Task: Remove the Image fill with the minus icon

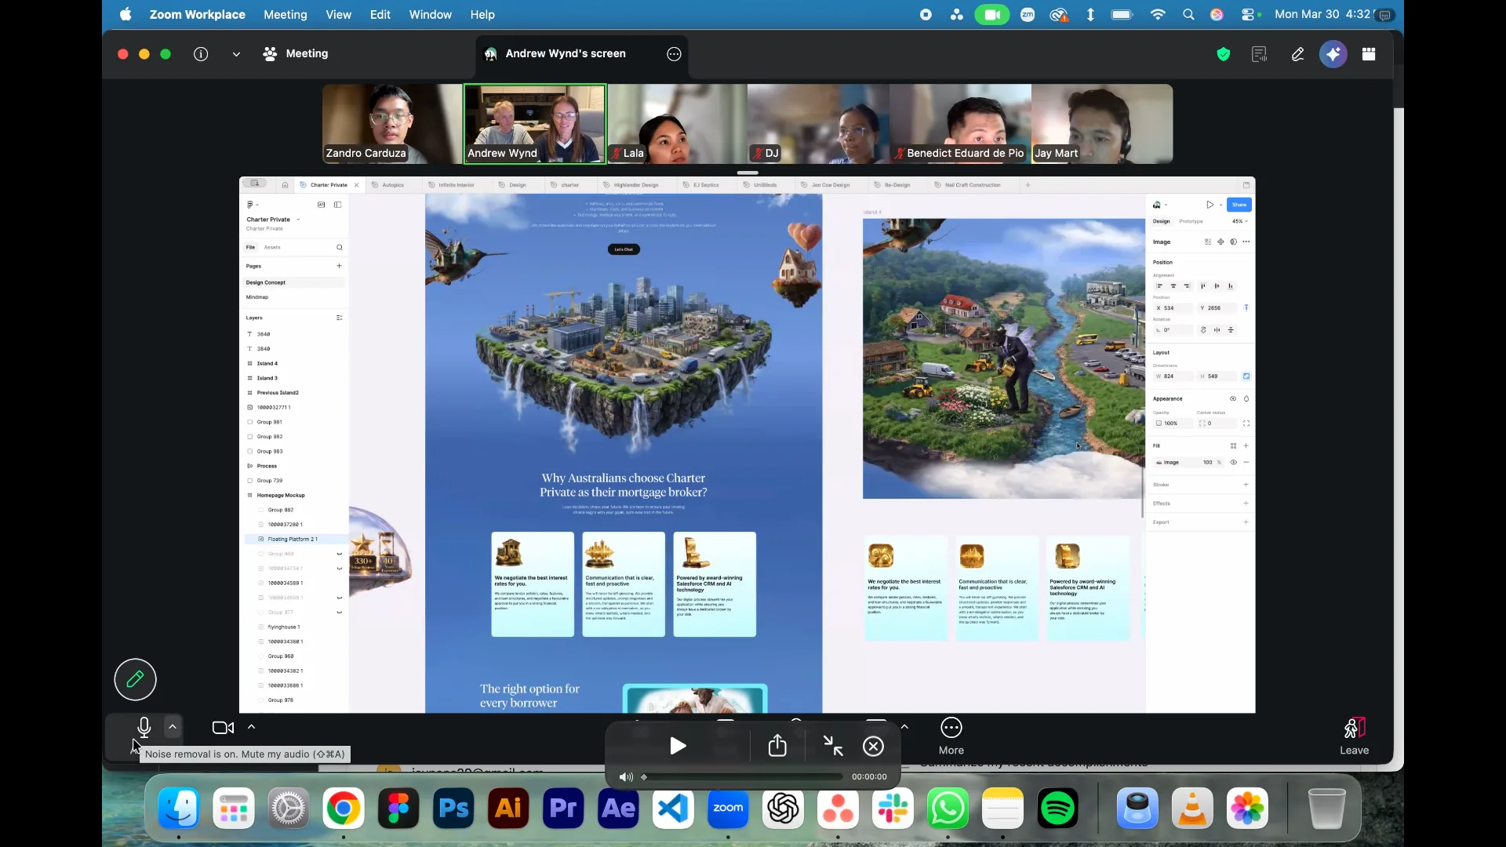Action: tap(1246, 463)
